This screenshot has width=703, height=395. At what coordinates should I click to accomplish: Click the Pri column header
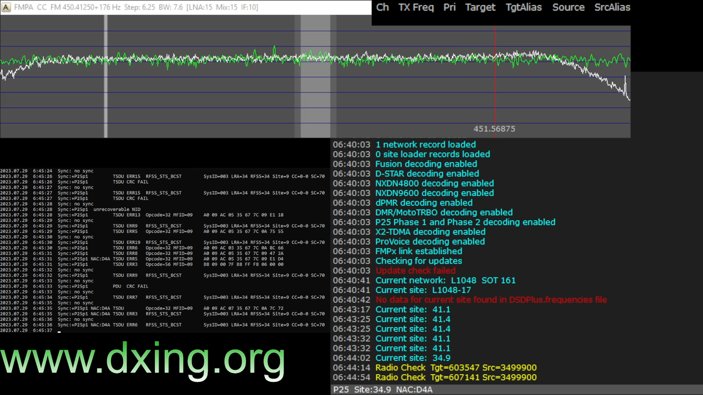[449, 7]
